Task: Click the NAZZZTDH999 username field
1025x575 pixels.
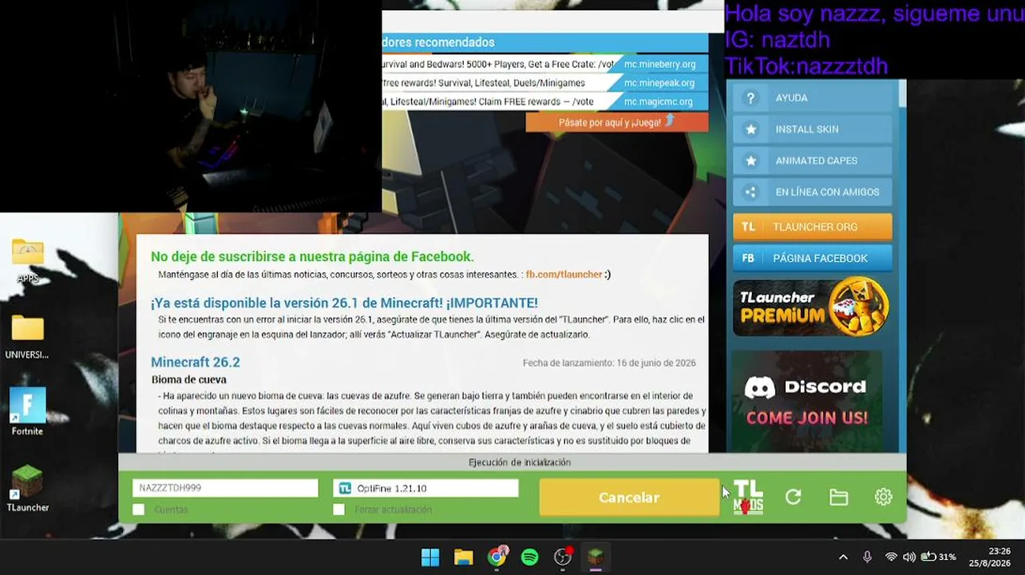Action: point(225,488)
